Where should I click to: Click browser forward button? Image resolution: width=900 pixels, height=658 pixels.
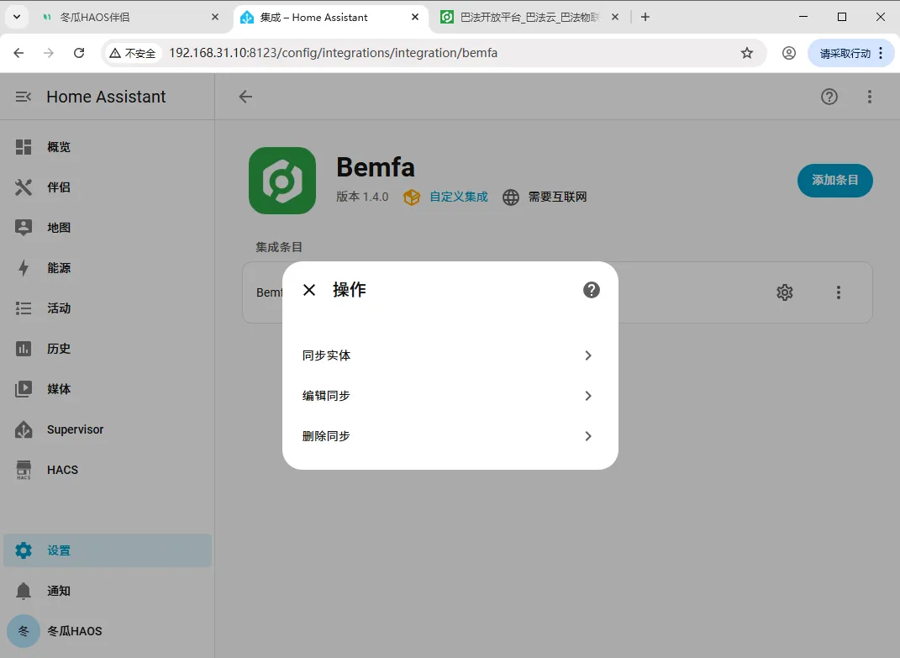[49, 53]
